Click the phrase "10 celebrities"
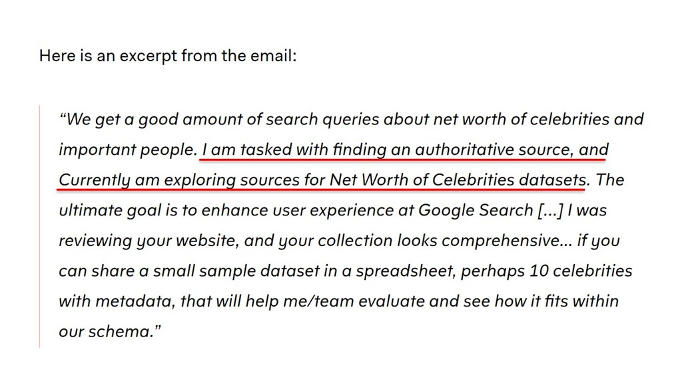The image size is (682, 383). coord(581,271)
